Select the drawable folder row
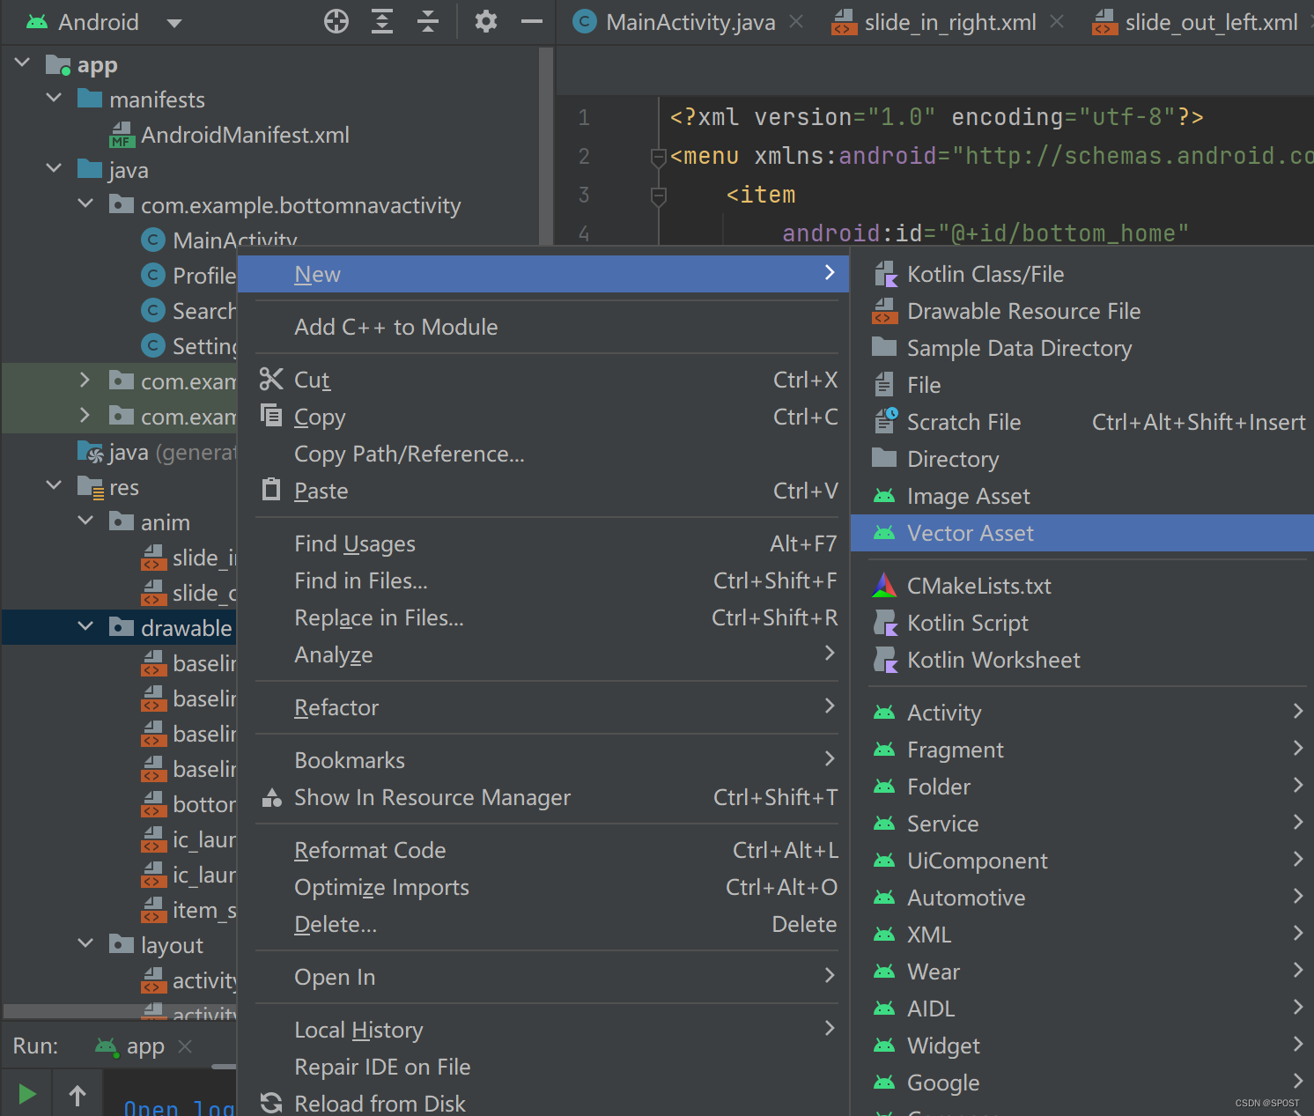 [x=120, y=627]
